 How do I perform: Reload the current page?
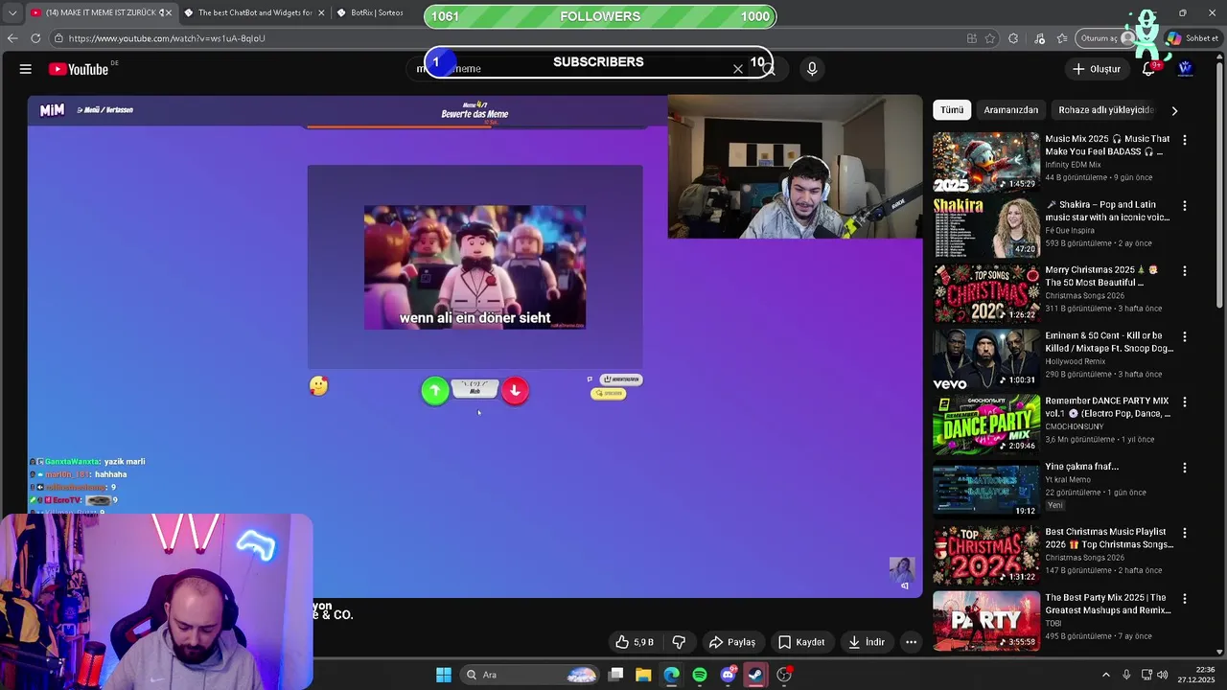[35, 38]
